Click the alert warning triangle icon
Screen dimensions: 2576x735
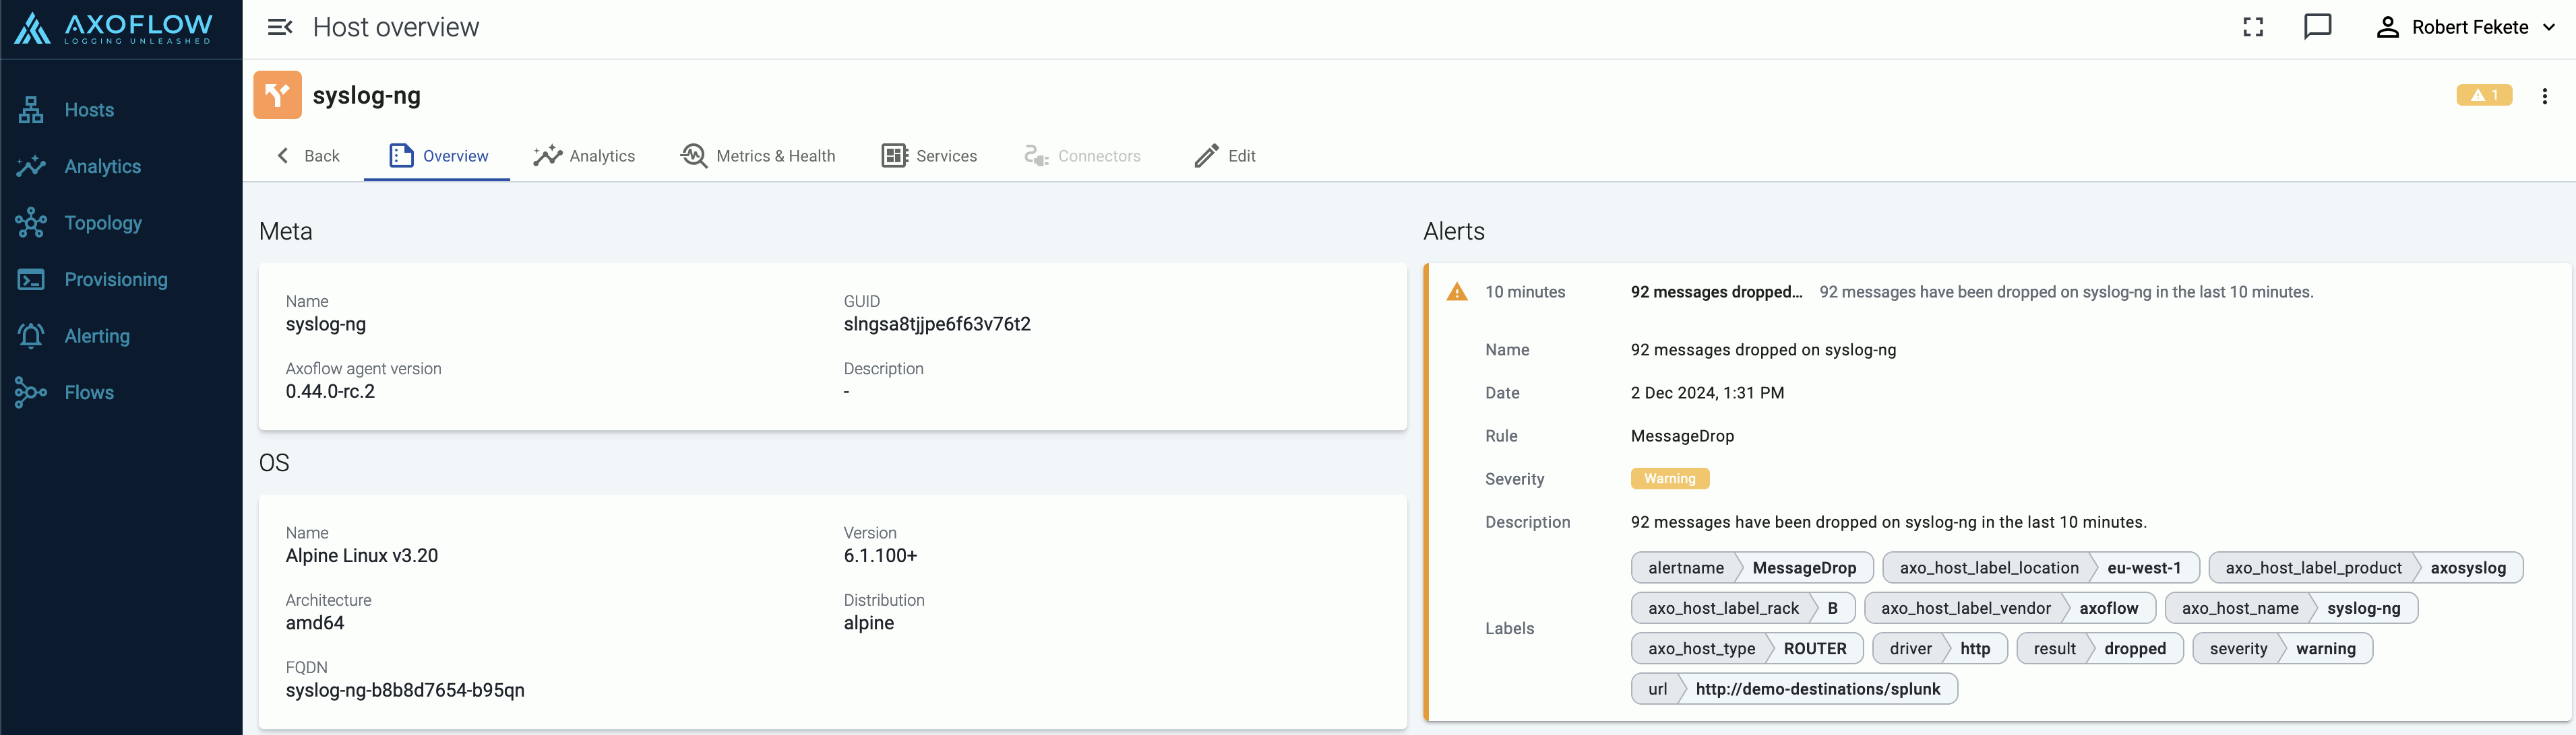point(1457,291)
